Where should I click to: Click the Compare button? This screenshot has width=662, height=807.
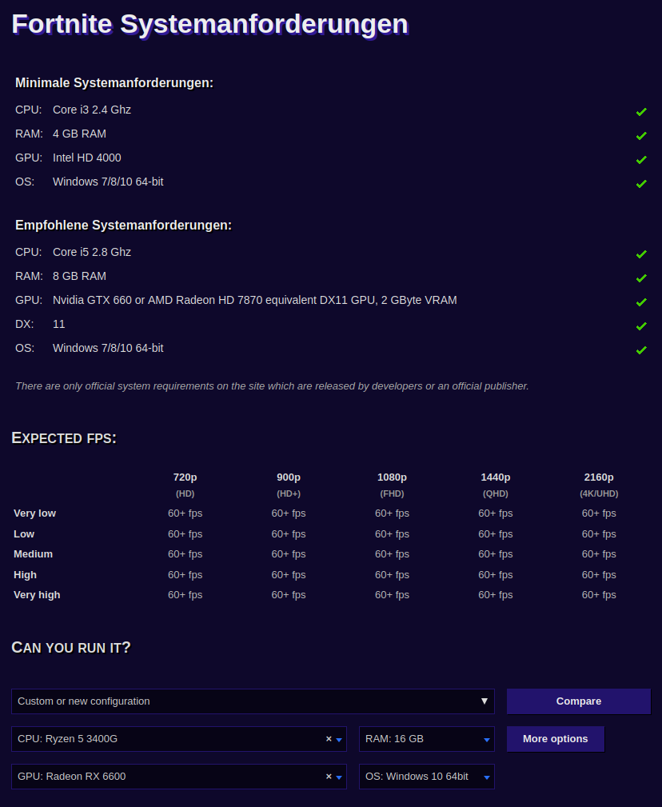tap(578, 701)
